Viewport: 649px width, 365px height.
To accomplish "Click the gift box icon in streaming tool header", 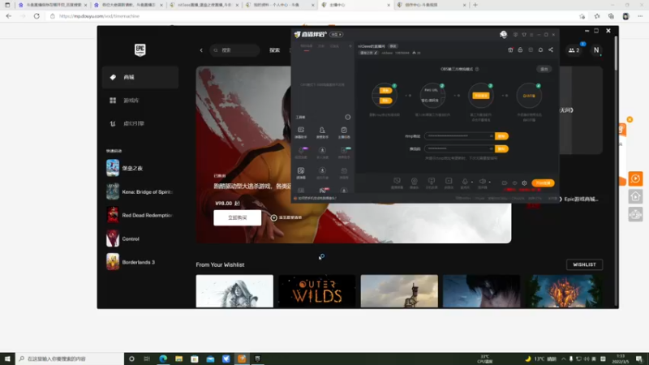I will pyautogui.click(x=510, y=49).
